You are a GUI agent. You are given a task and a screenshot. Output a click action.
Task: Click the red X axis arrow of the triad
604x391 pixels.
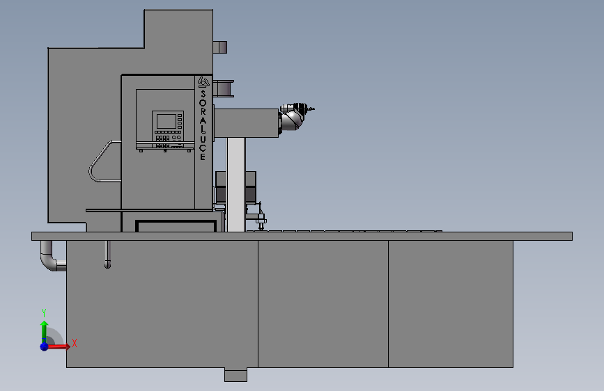click(x=58, y=346)
